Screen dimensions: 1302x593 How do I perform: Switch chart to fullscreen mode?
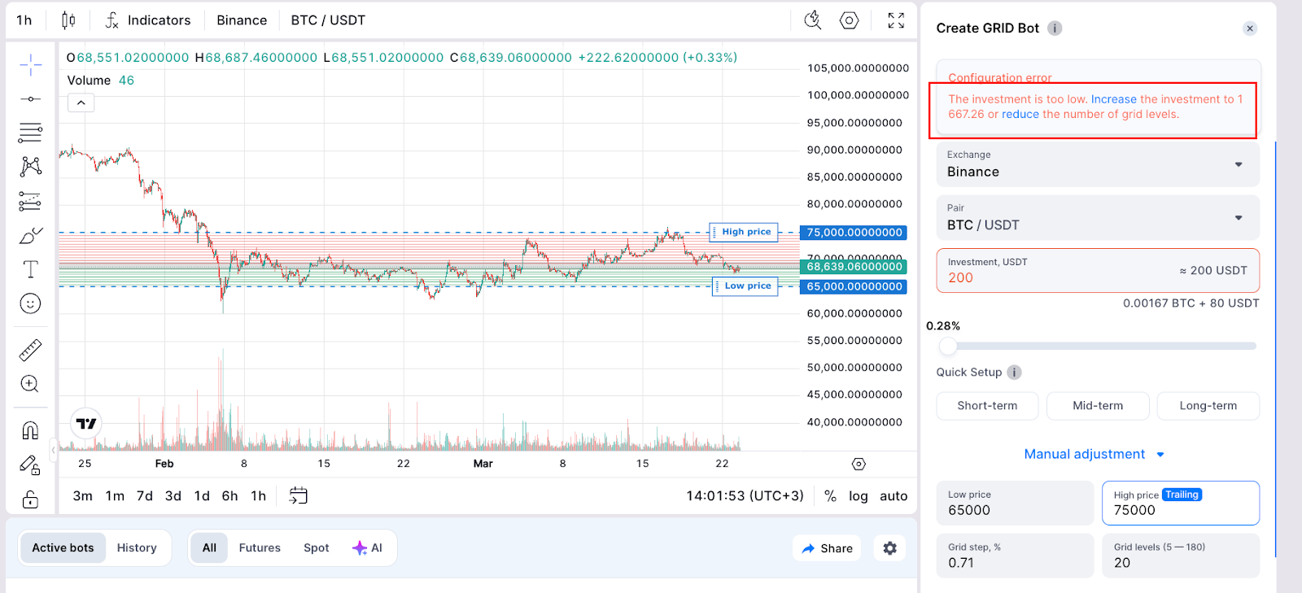(x=896, y=20)
